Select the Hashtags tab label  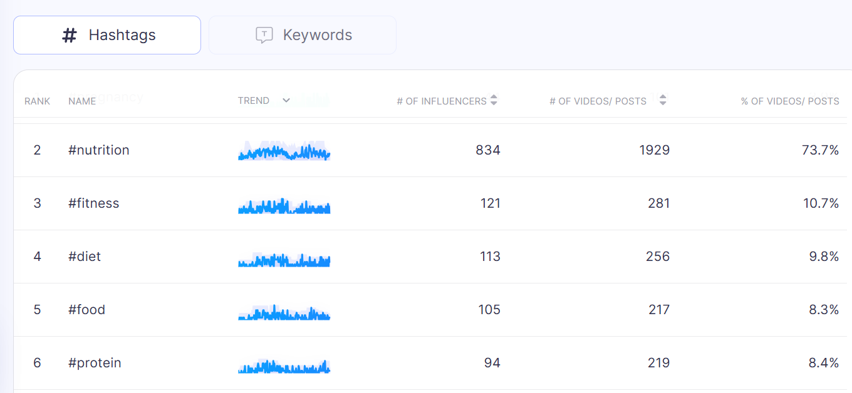coord(122,35)
